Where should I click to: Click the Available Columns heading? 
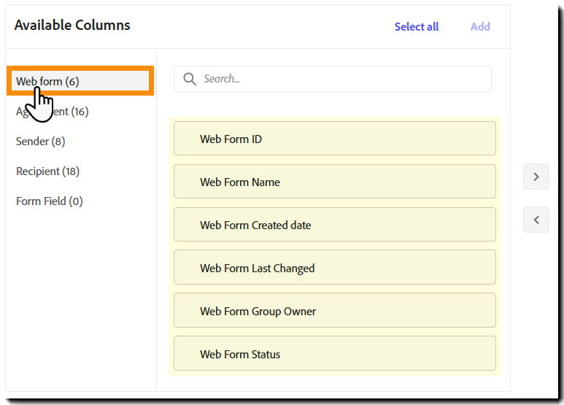pyautogui.click(x=72, y=25)
